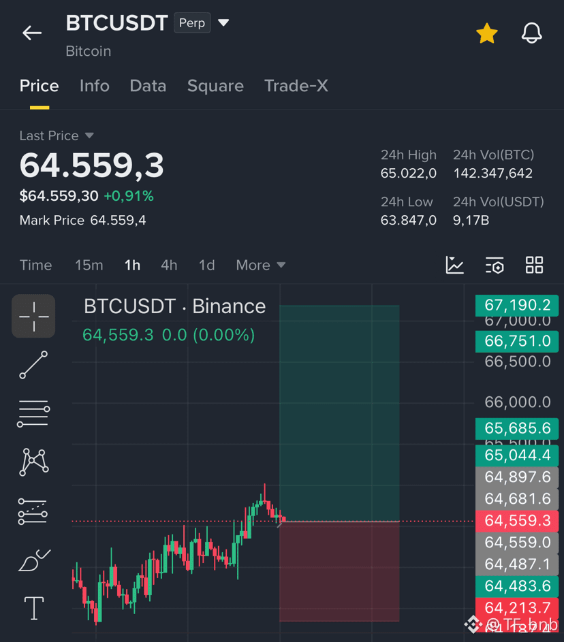Click the 65,044.4 price label
This screenshot has height=642, width=564.
click(x=517, y=455)
